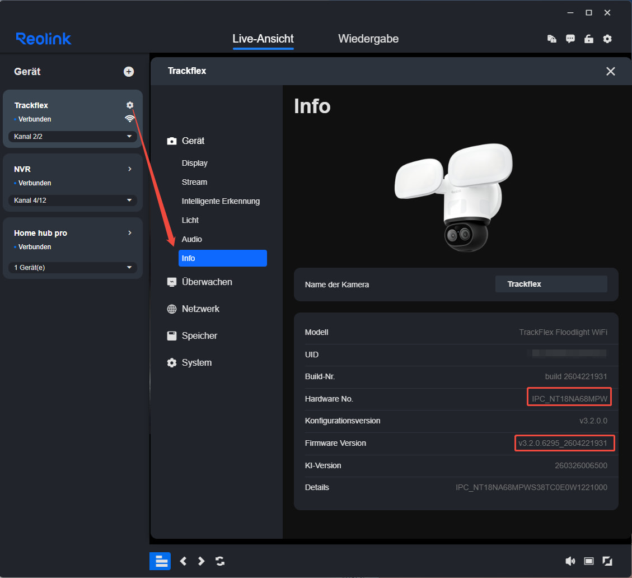Switch to the Wiedergabe tab
The image size is (632, 578).
coord(368,39)
